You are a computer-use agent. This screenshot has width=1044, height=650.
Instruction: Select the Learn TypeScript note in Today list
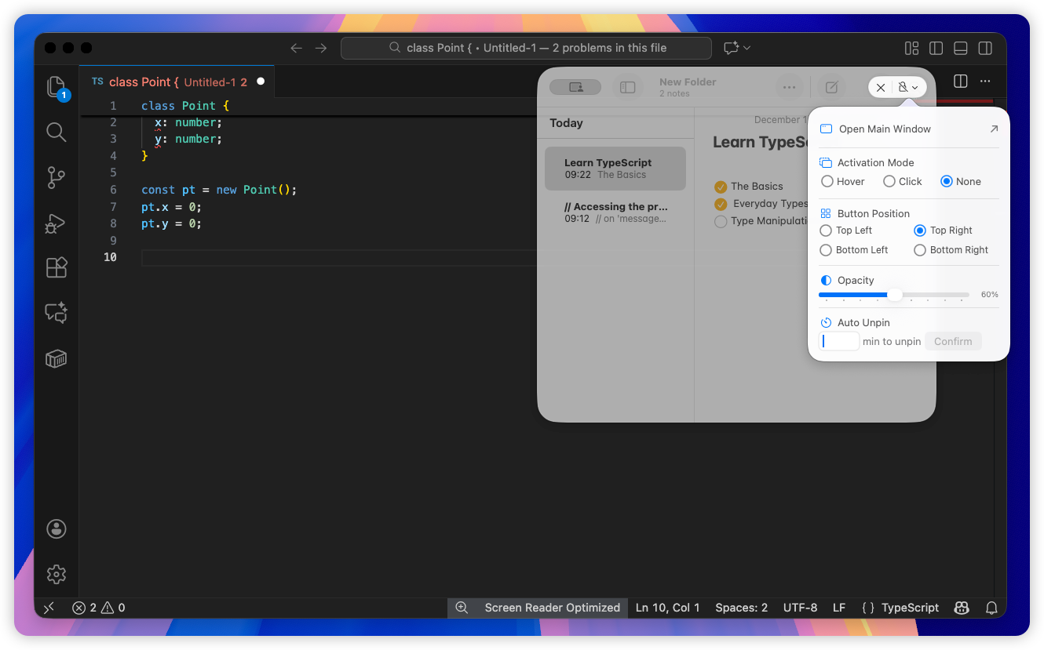[x=615, y=168]
